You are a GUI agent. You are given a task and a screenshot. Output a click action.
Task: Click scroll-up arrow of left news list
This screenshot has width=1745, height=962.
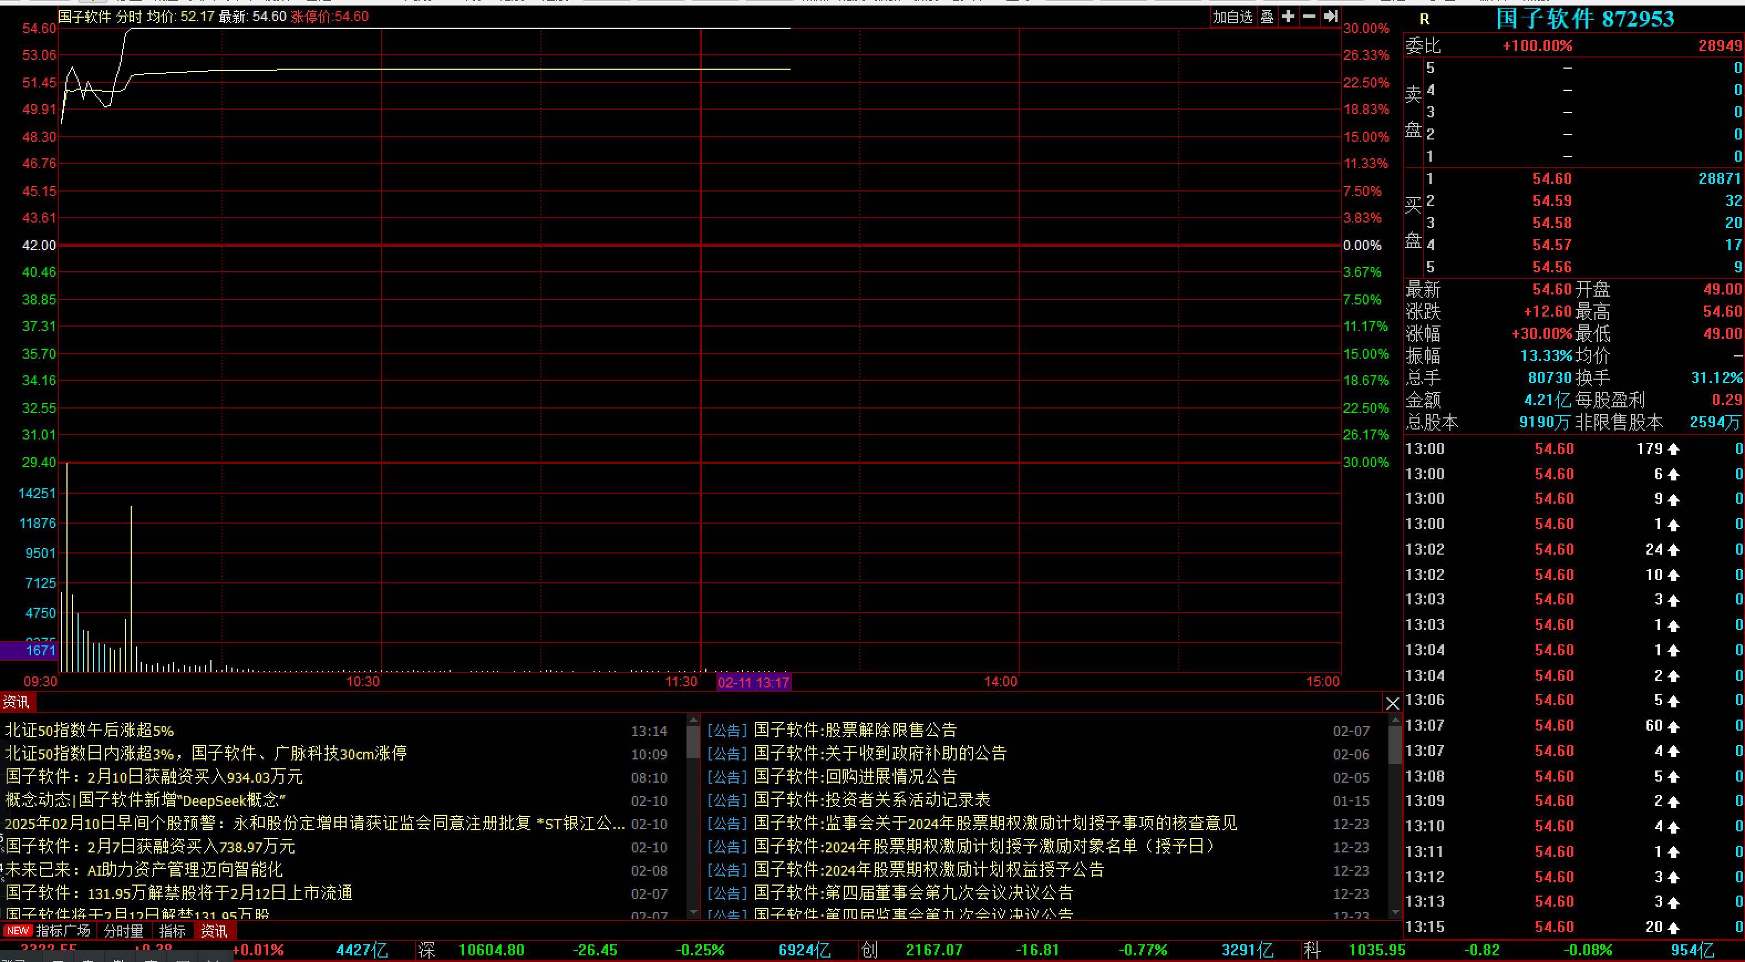[693, 720]
